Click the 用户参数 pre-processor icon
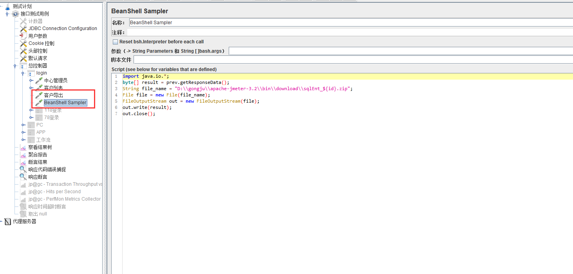573x274 pixels. tap(23, 36)
